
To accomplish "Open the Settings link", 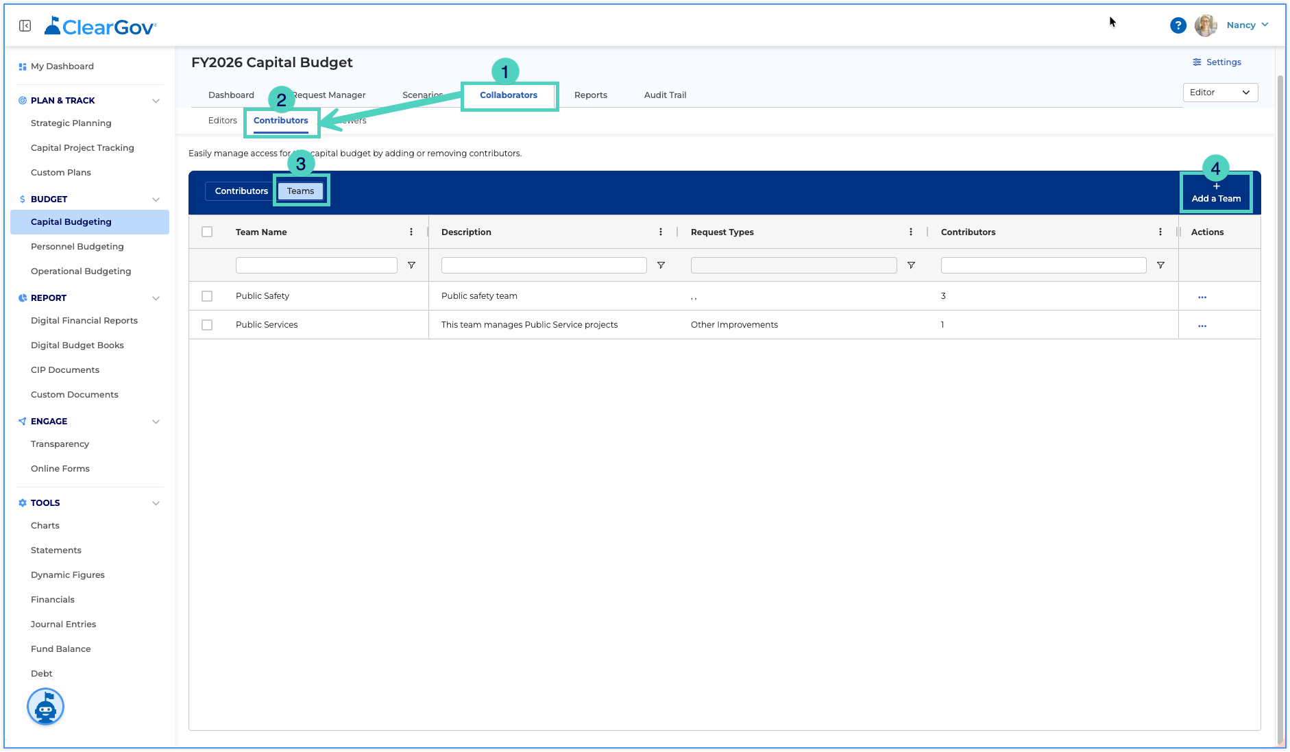I will pos(1217,62).
